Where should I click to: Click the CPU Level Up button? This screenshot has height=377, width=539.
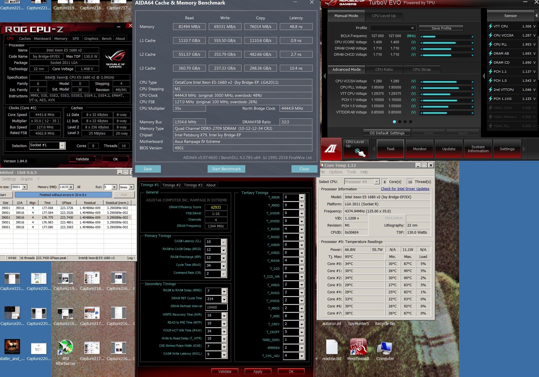tap(356, 149)
